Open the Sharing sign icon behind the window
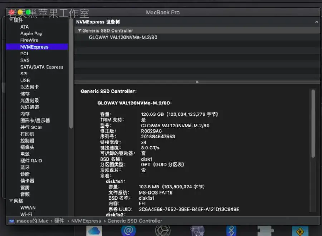The width and height of the screenshot is (322, 236). click(300, 231)
